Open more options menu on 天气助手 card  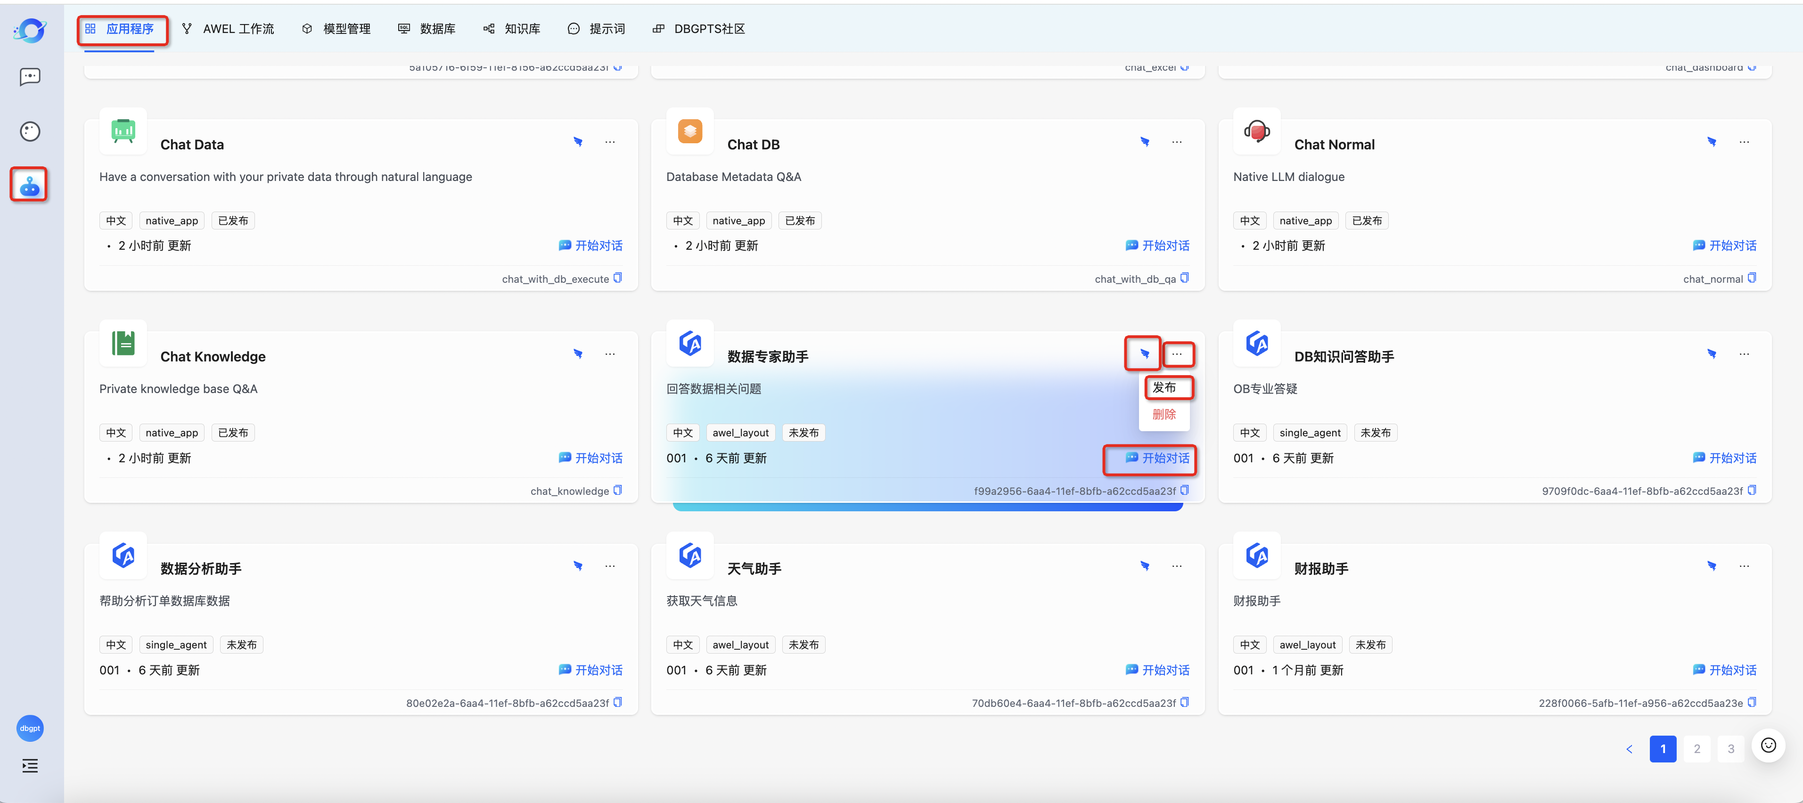(x=1177, y=565)
